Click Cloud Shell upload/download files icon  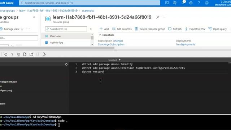pos(25,54)
